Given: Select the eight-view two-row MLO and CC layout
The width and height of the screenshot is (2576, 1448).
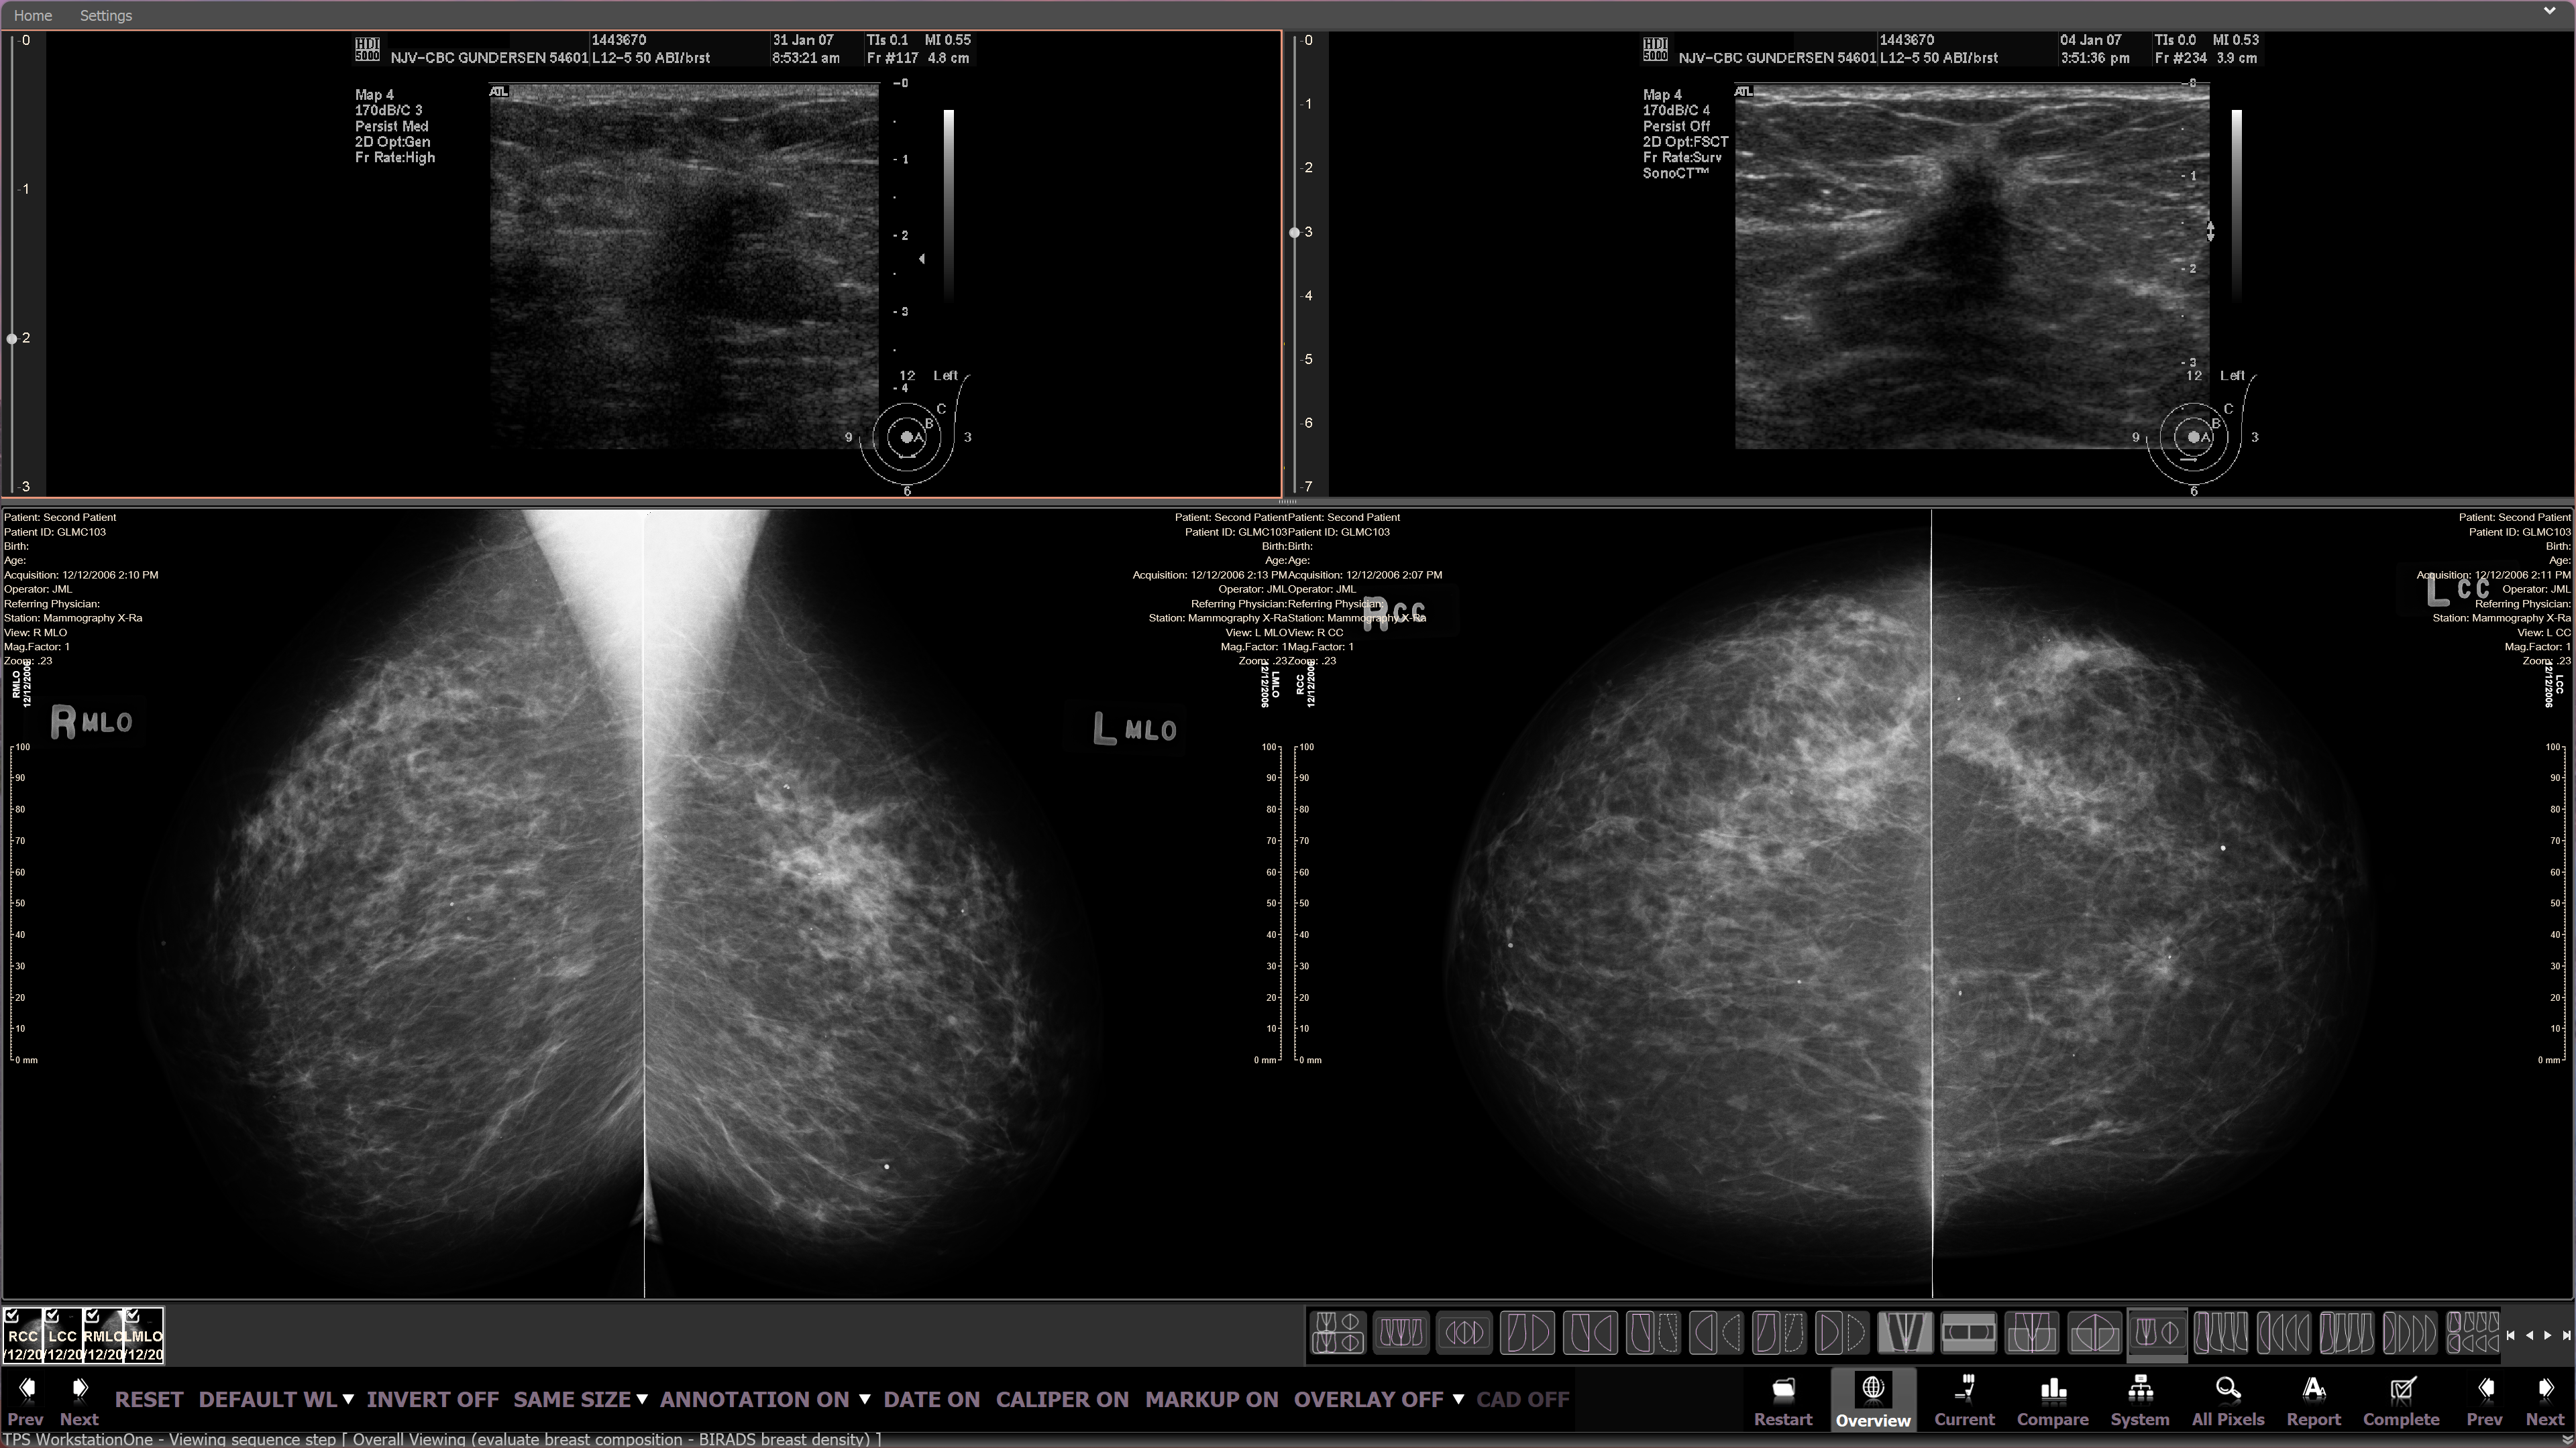Looking at the screenshot, I should click(x=1338, y=1332).
